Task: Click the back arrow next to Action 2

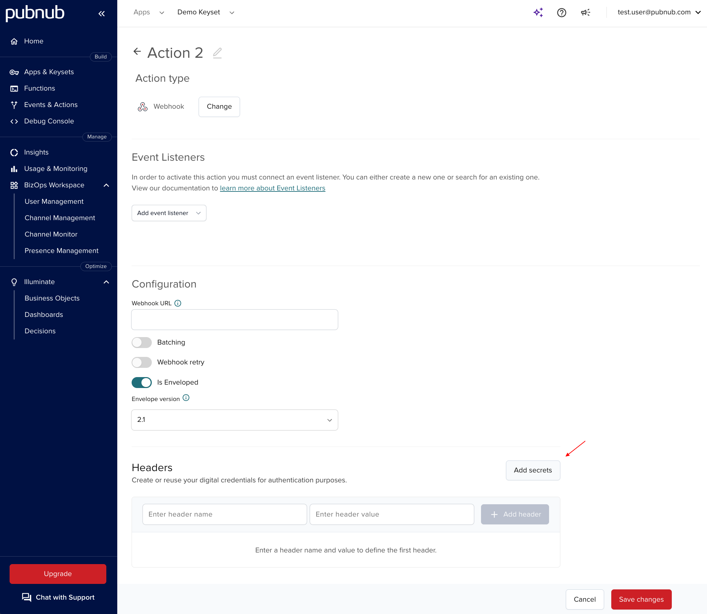Action: [137, 51]
